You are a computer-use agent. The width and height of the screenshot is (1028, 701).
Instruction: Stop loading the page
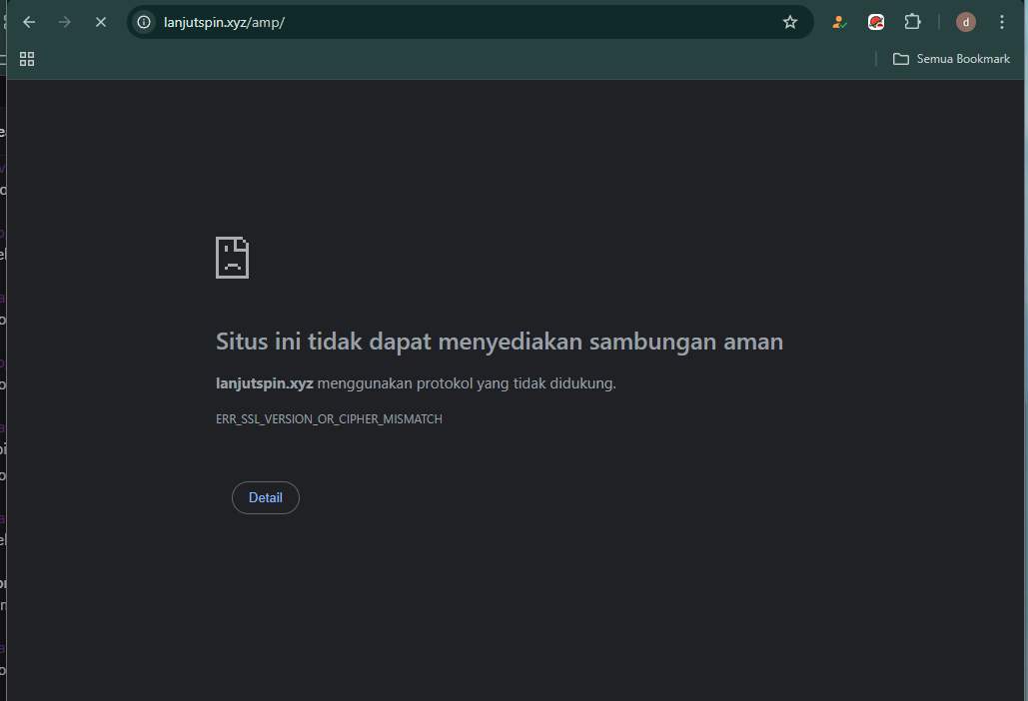pos(100,22)
